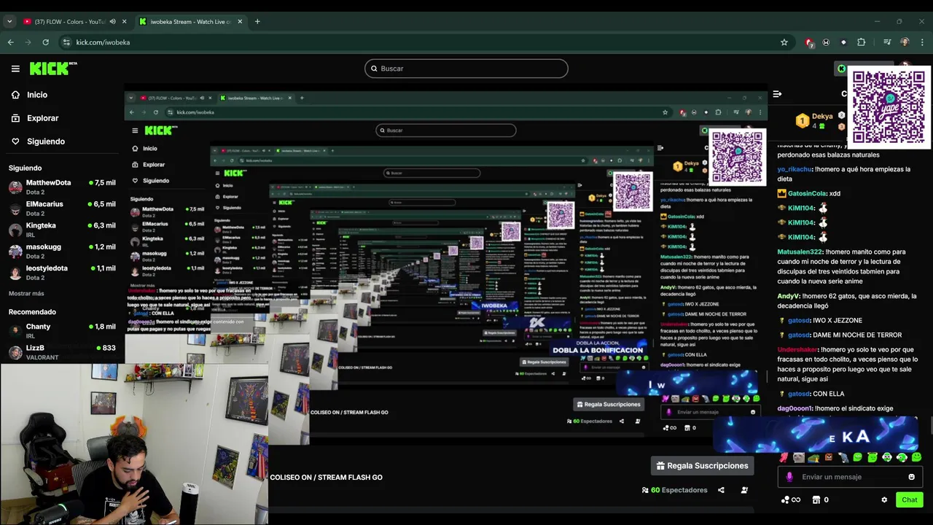Image resolution: width=933 pixels, height=525 pixels.
Task: Go forward in the browser
Action: pyautogui.click(x=28, y=42)
